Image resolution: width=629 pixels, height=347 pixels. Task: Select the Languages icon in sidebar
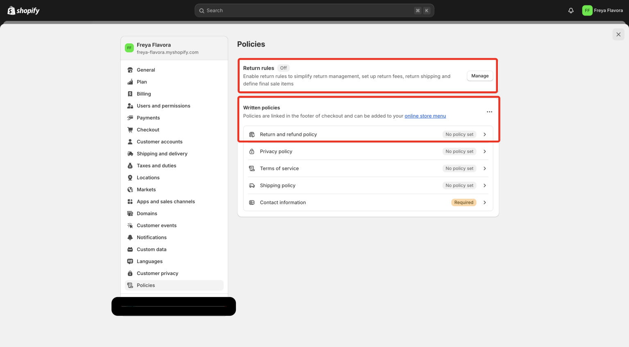coord(130,261)
